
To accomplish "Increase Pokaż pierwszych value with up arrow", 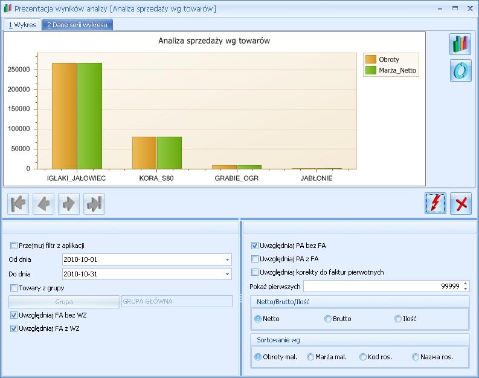I will [465, 284].
